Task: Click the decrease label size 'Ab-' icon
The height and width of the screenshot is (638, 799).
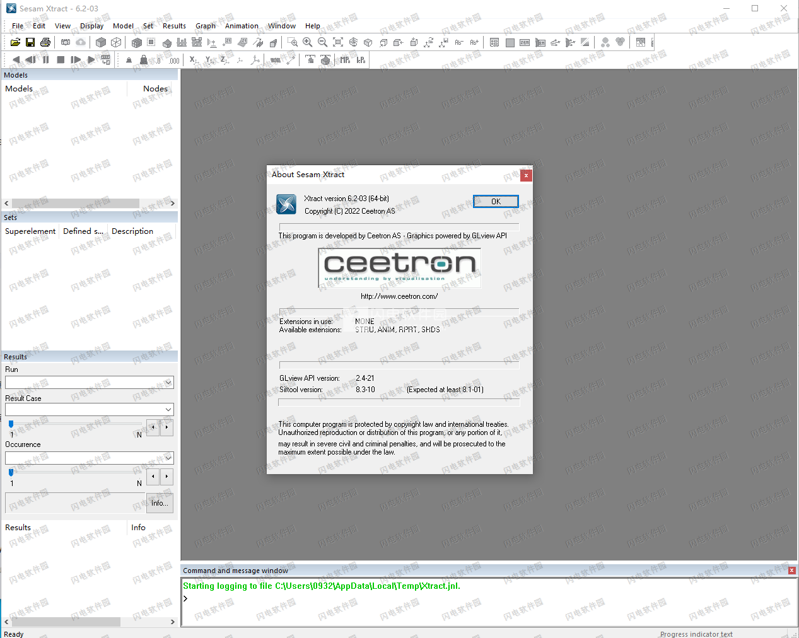Action: point(459,42)
